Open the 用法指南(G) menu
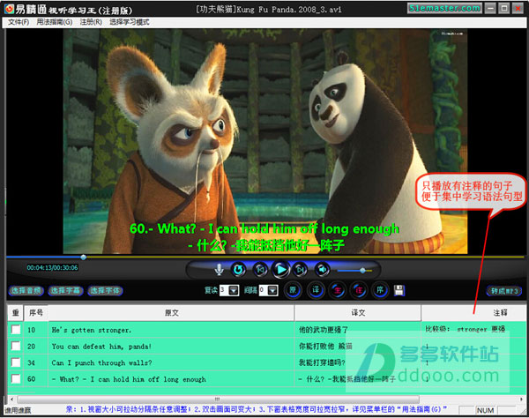 pyautogui.click(x=55, y=22)
